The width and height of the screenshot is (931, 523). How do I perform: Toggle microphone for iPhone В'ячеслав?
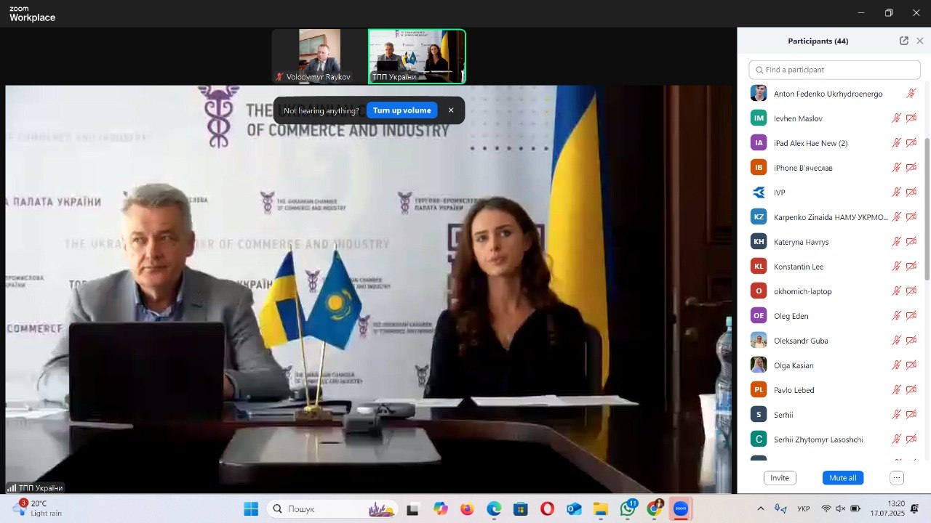896,168
